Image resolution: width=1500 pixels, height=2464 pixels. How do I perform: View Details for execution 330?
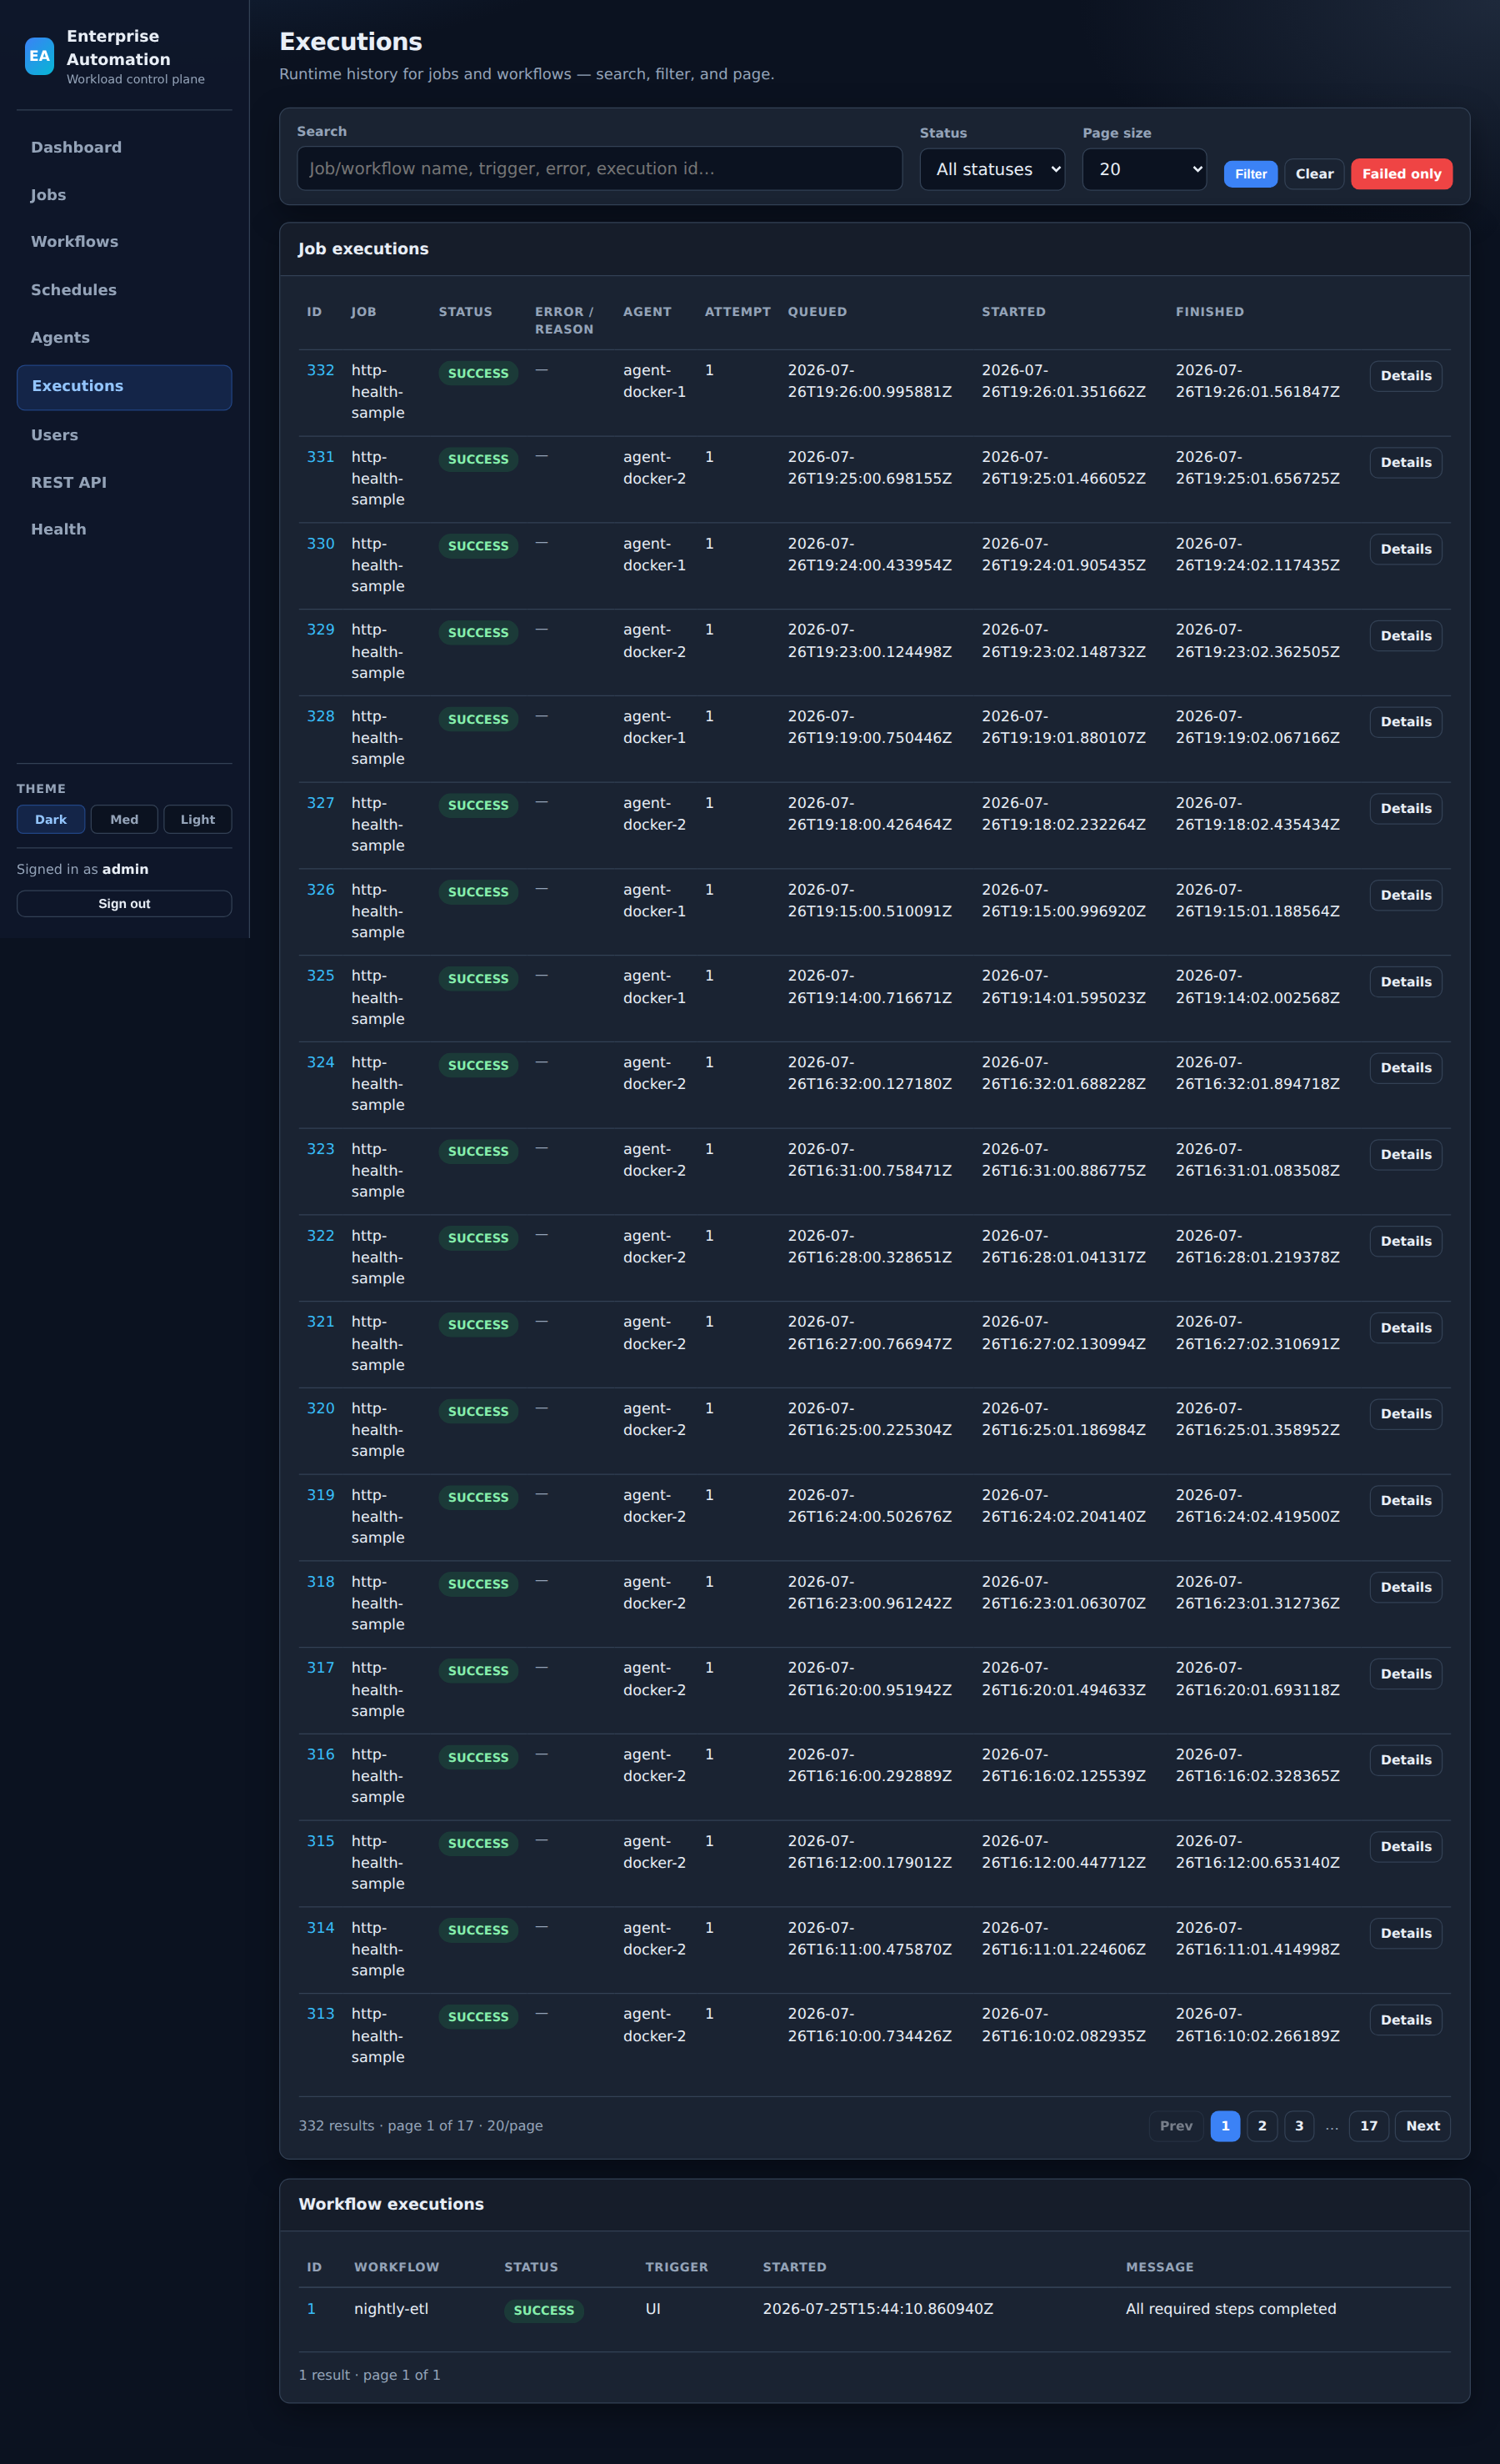pyautogui.click(x=1405, y=549)
